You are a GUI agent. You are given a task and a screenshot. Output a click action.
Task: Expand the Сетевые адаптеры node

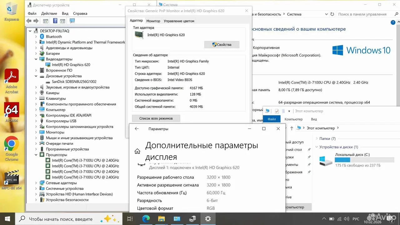coord(36,183)
